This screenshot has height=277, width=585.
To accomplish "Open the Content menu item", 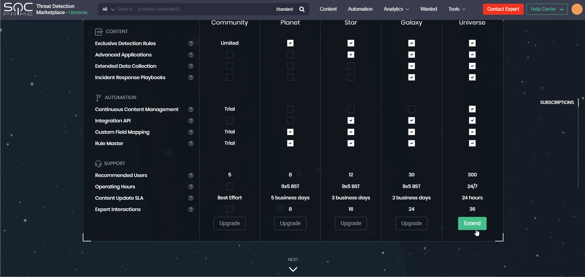I will [328, 9].
